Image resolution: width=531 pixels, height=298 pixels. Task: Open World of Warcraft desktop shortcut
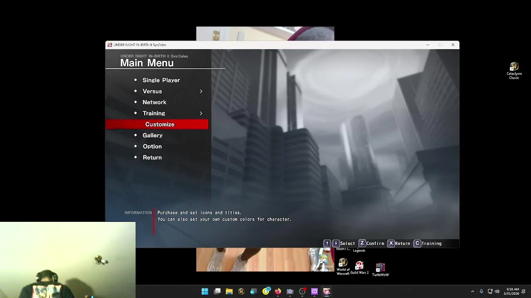343,267
